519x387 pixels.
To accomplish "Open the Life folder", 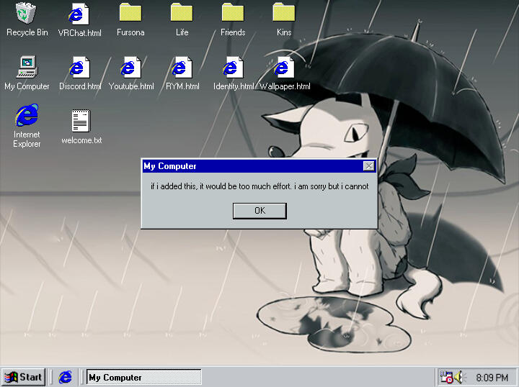I will (x=182, y=14).
